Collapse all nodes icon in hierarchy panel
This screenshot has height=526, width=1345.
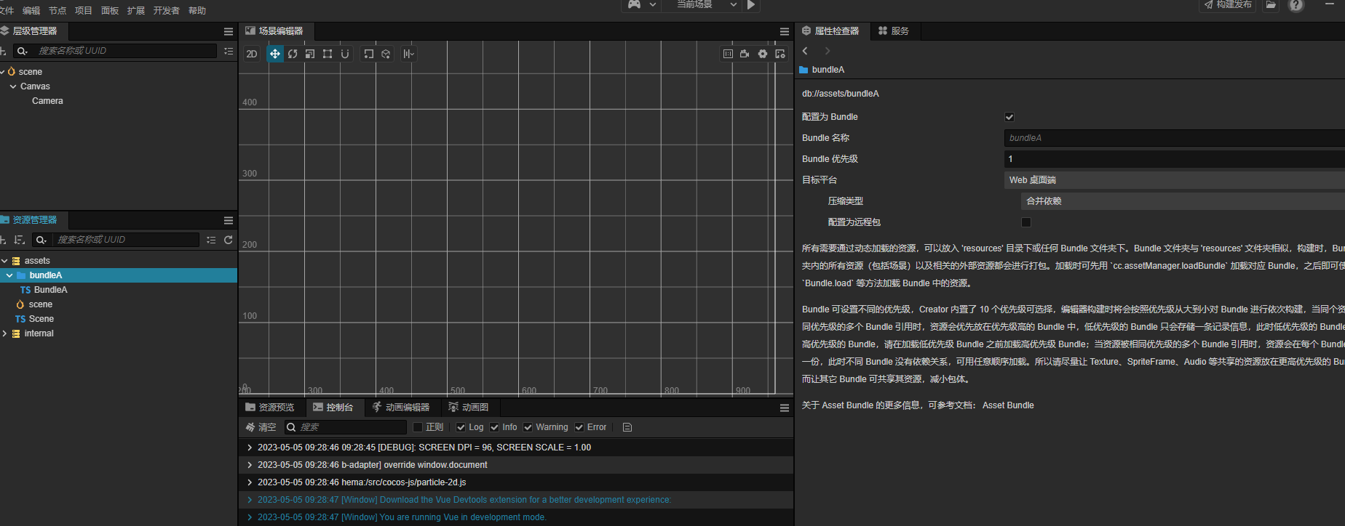229,51
